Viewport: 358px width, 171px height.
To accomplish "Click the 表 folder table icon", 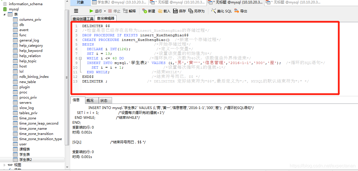I will [10, 14].
